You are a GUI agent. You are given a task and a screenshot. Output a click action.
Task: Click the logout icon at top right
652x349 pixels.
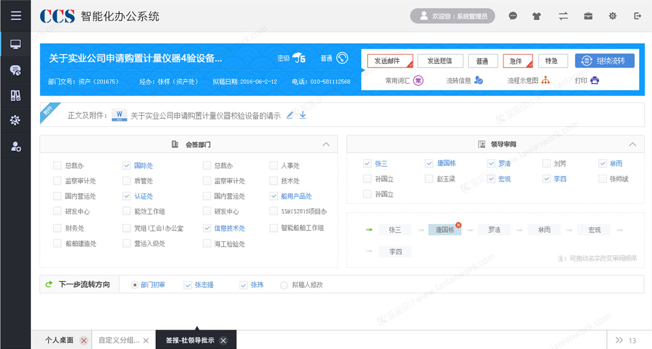pyautogui.click(x=638, y=16)
